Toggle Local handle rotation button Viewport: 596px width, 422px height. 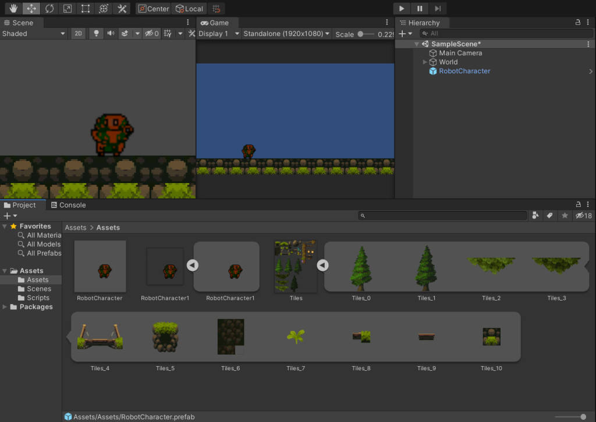[x=190, y=9]
